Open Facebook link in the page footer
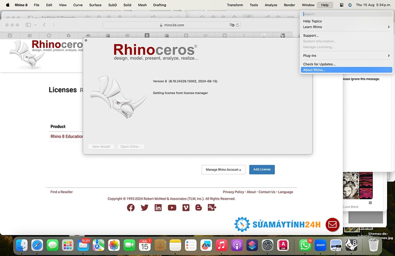This screenshot has width=395, height=256. tap(131, 208)
